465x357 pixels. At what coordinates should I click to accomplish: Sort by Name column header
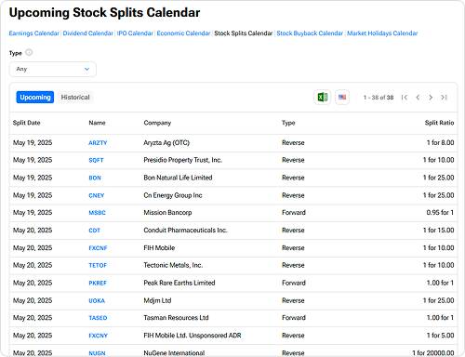(x=97, y=123)
